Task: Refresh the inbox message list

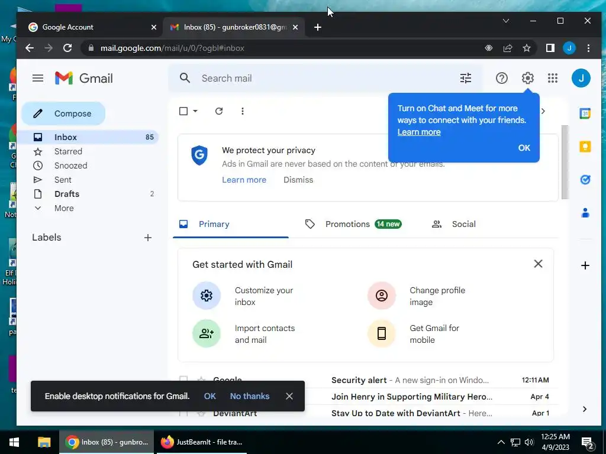Action: coord(219,111)
